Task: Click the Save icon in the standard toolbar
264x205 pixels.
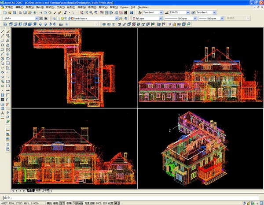Action: (15, 13)
